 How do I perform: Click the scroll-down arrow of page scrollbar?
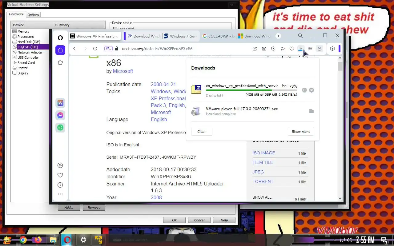click(x=340, y=199)
